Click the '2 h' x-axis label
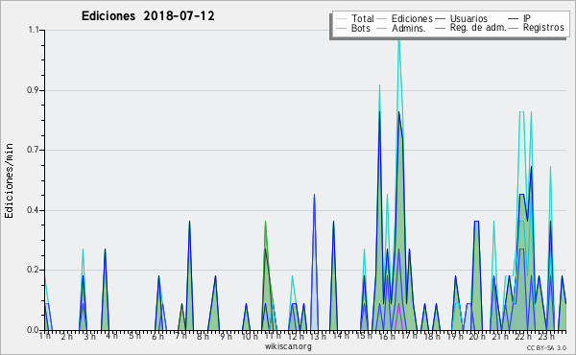Image resolution: width=576 pixels, height=355 pixels. 67,336
